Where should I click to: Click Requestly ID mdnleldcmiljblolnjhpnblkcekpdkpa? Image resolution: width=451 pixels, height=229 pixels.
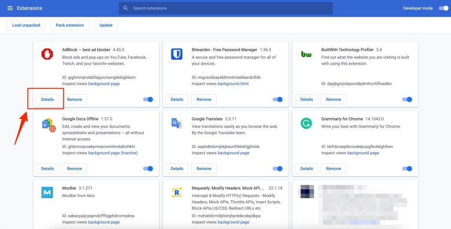226,216
